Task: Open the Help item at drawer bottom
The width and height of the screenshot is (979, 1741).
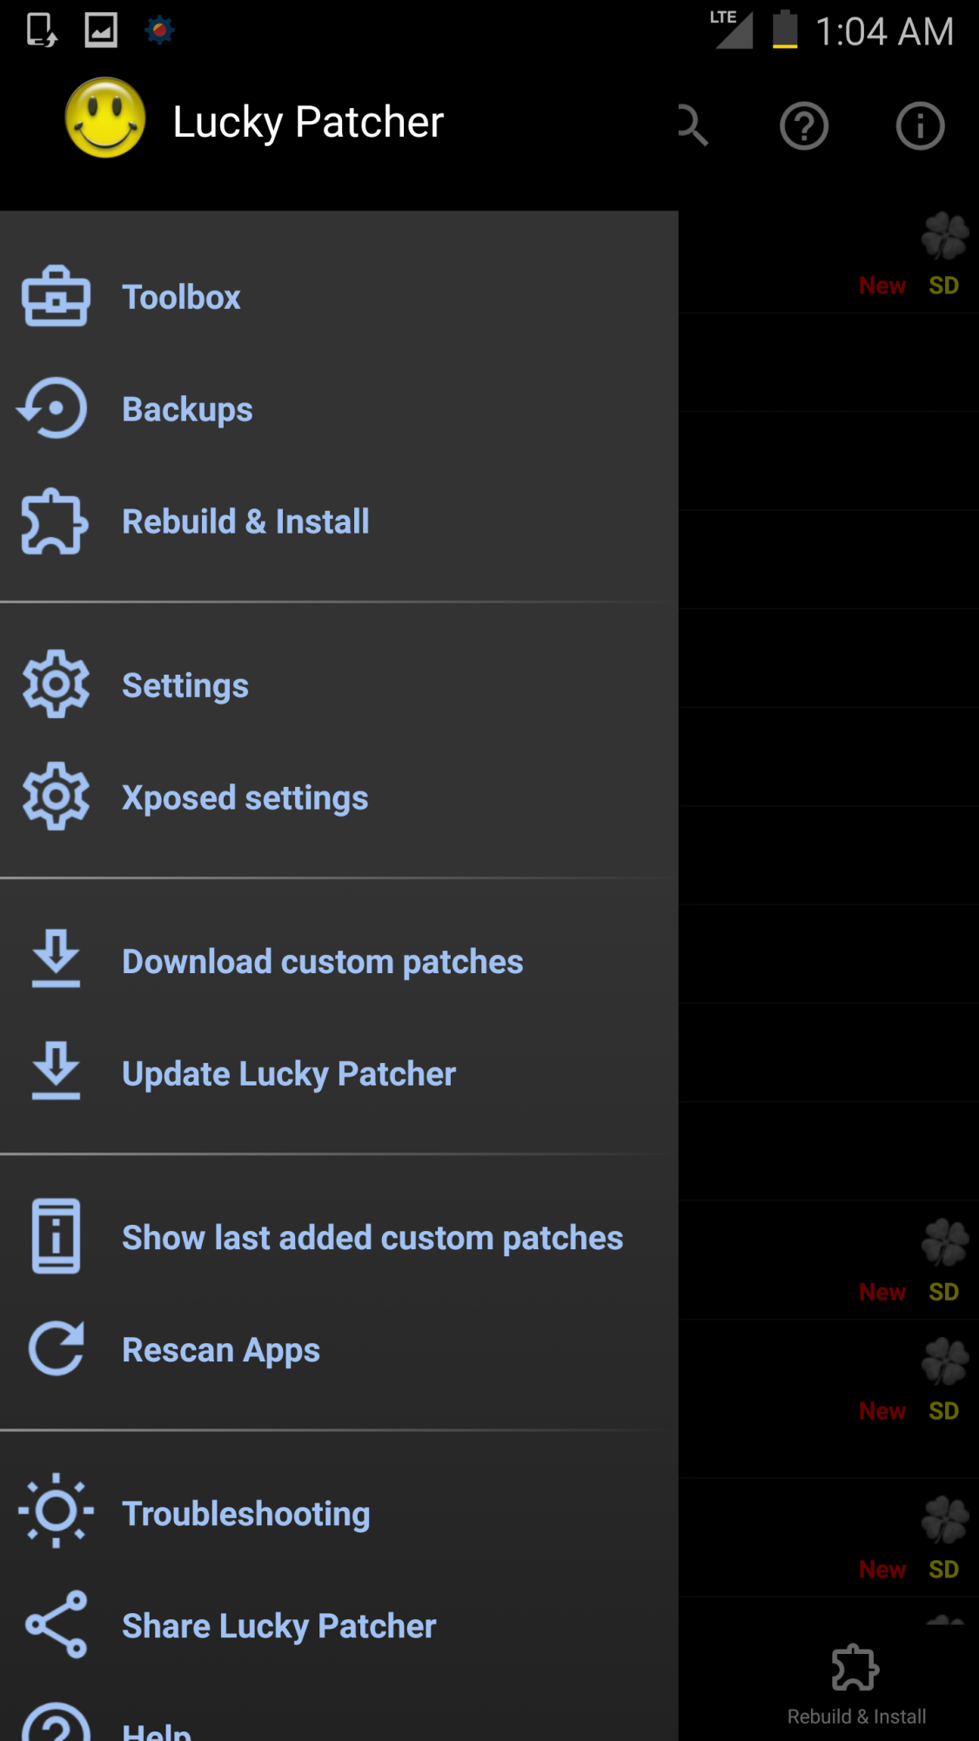Action: click(157, 1729)
